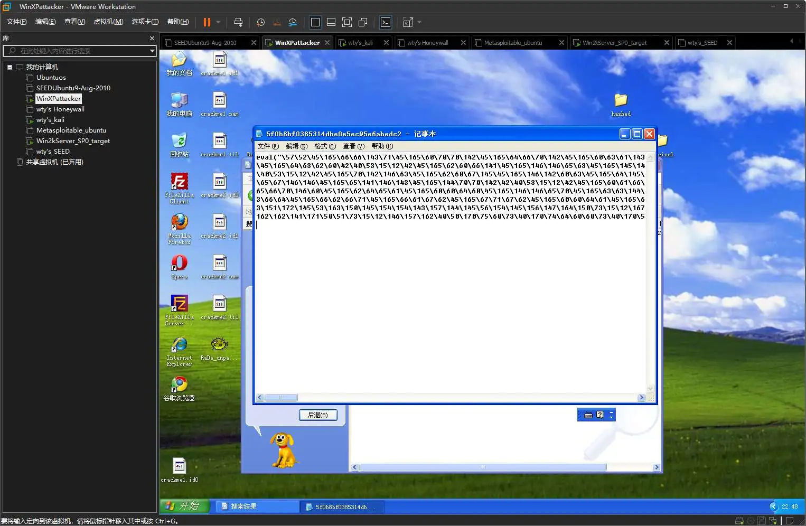
Task: Activate the 搜索结果 taskbar button
Action: 258,506
